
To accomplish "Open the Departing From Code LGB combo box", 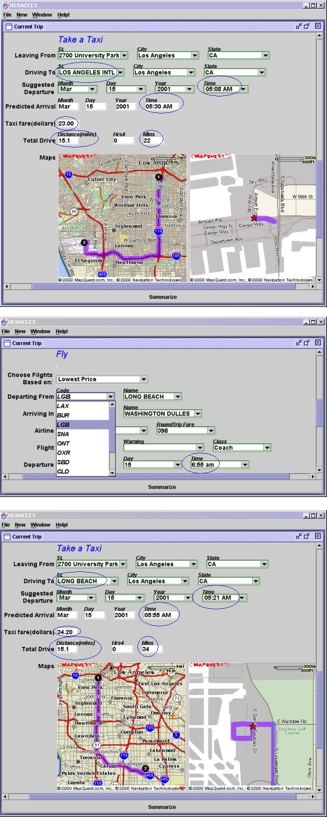I will 111,397.
